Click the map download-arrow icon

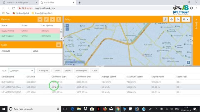pos(165,19)
